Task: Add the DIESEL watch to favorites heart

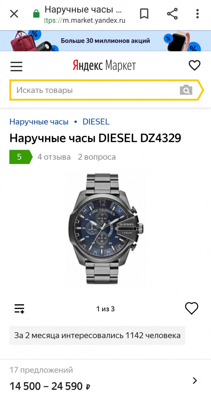Action: tap(192, 308)
